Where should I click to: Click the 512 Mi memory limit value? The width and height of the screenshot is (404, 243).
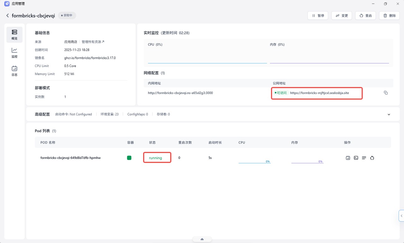click(69, 74)
